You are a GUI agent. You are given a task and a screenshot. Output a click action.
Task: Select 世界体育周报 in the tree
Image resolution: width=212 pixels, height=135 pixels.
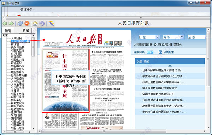(19, 75)
